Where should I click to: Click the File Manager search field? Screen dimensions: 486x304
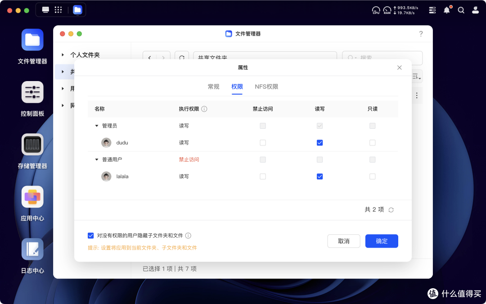tap(382, 58)
